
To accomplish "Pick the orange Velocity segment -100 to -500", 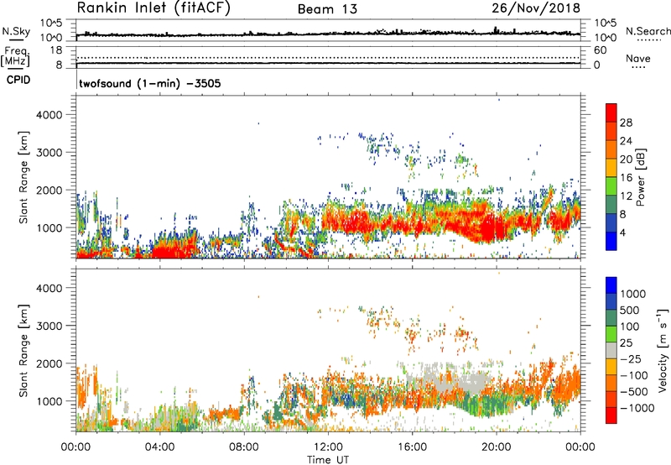I will point(611,384).
